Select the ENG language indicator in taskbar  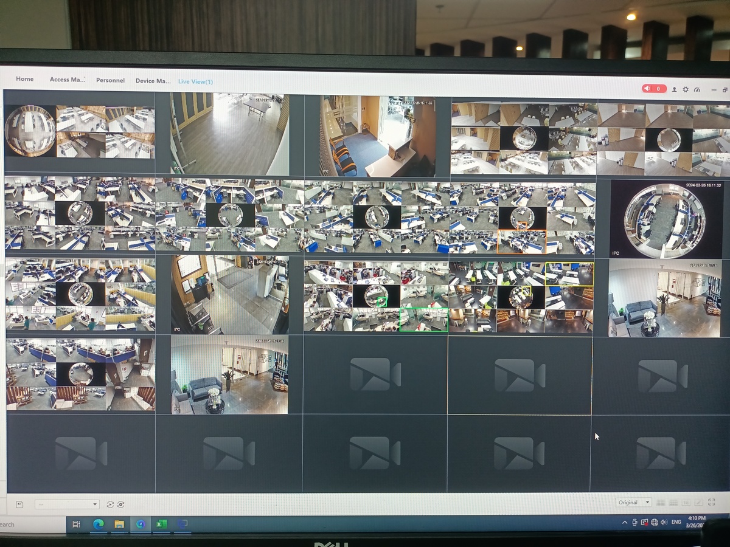(x=676, y=522)
